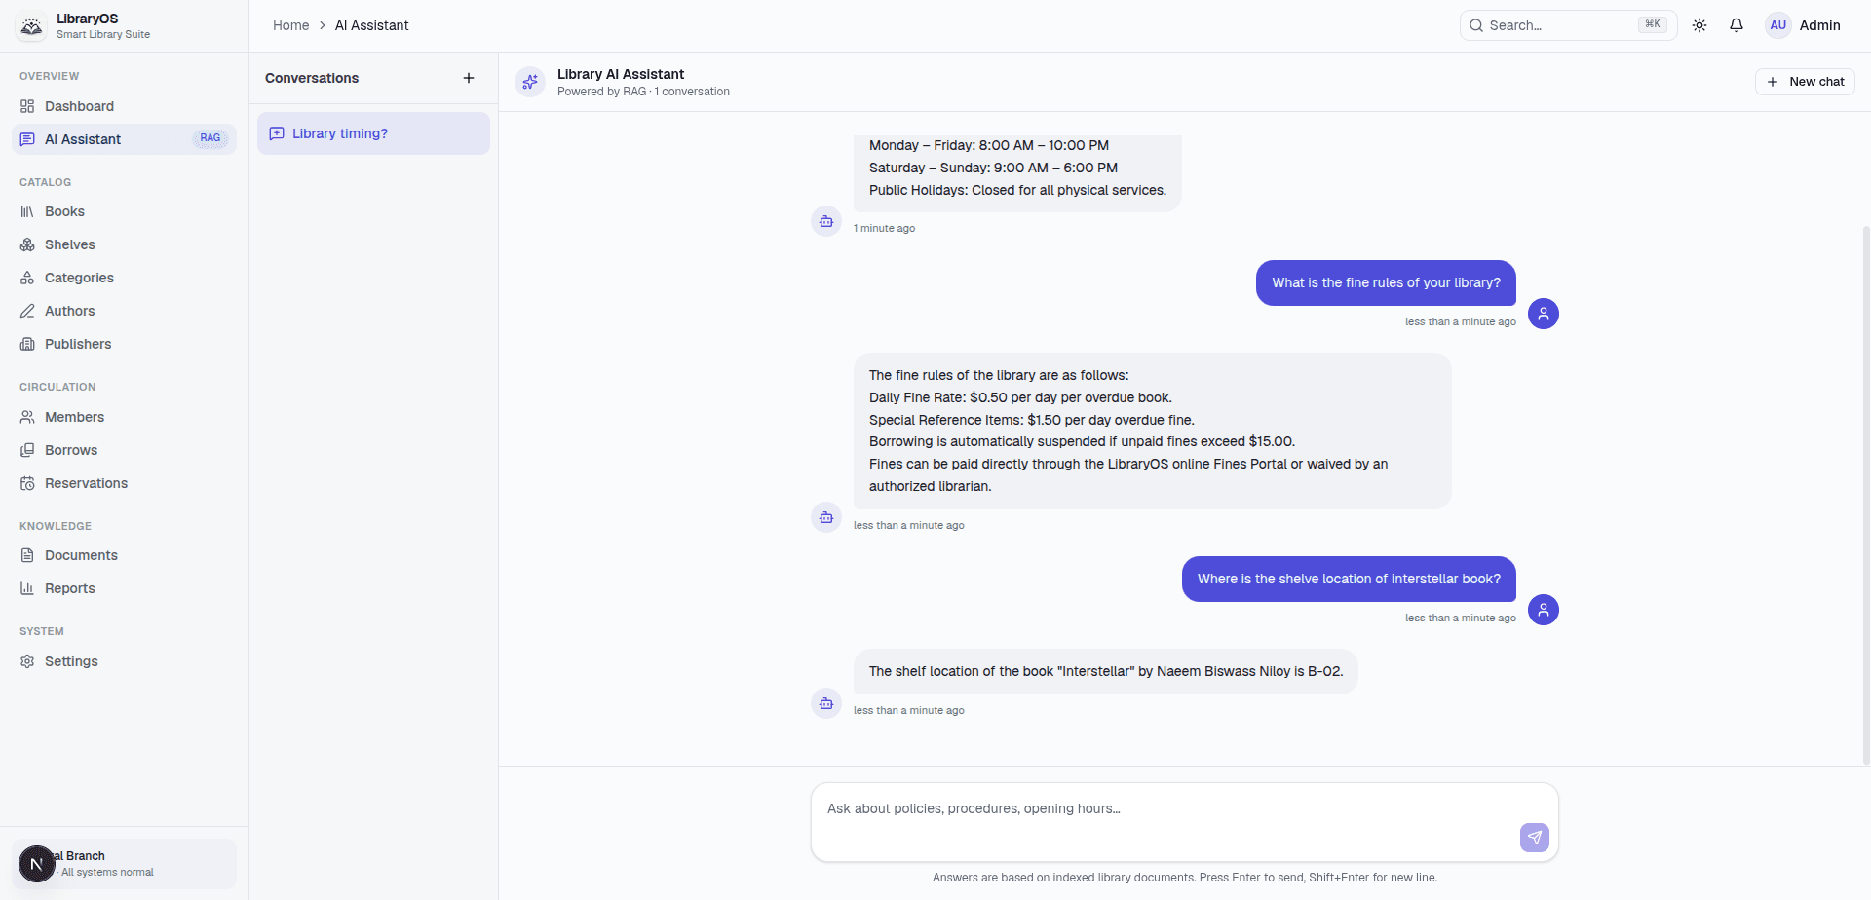Open the 'Library timing?' conversation

(x=373, y=133)
